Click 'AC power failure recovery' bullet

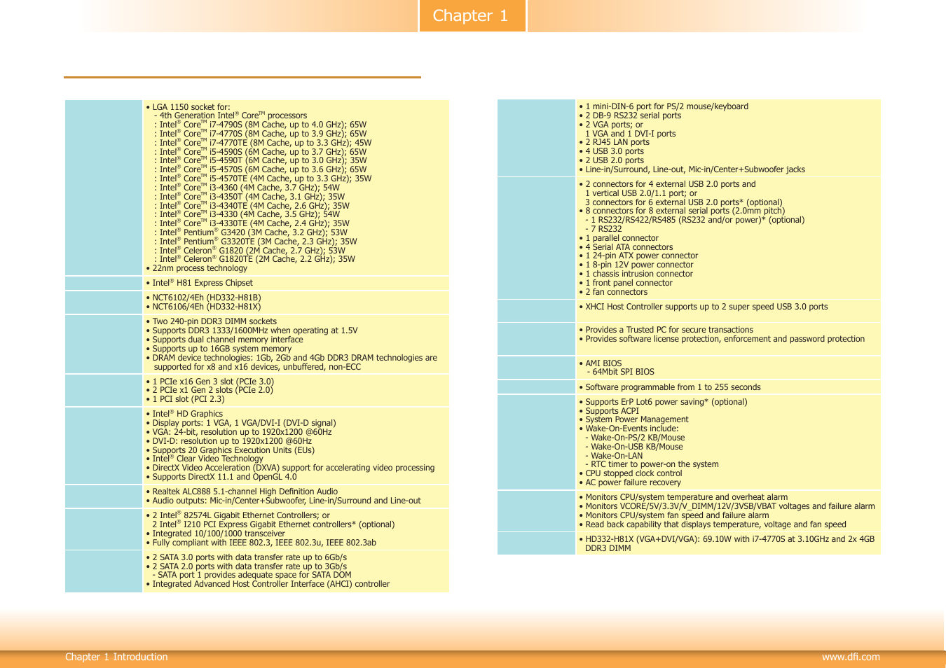(630, 482)
